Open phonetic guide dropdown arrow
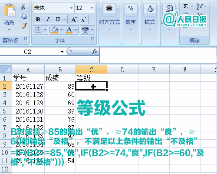217x174 pixels. (92, 30)
